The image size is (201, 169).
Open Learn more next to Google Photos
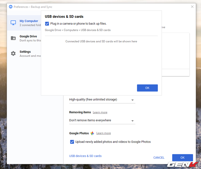(104, 133)
